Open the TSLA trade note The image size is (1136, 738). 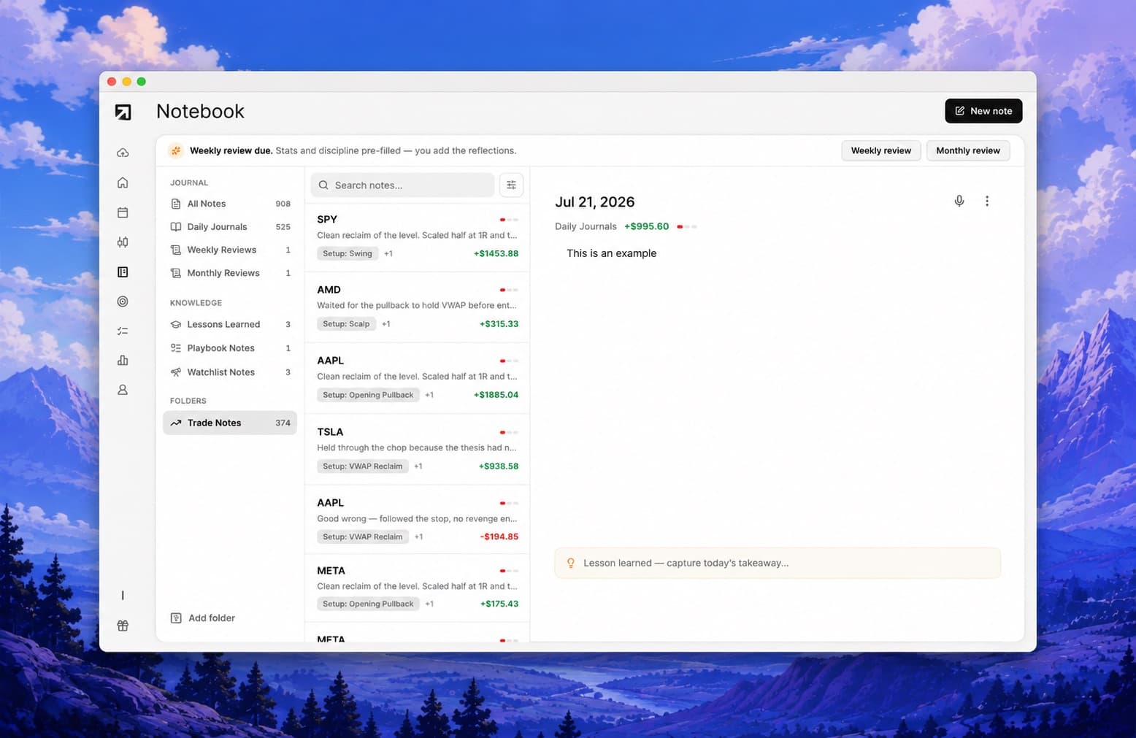click(417, 449)
